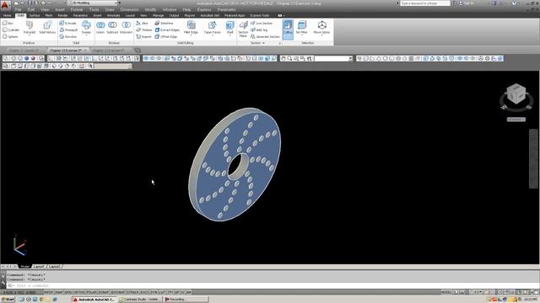Click the vertical navigation bar in the viewport

[533, 158]
